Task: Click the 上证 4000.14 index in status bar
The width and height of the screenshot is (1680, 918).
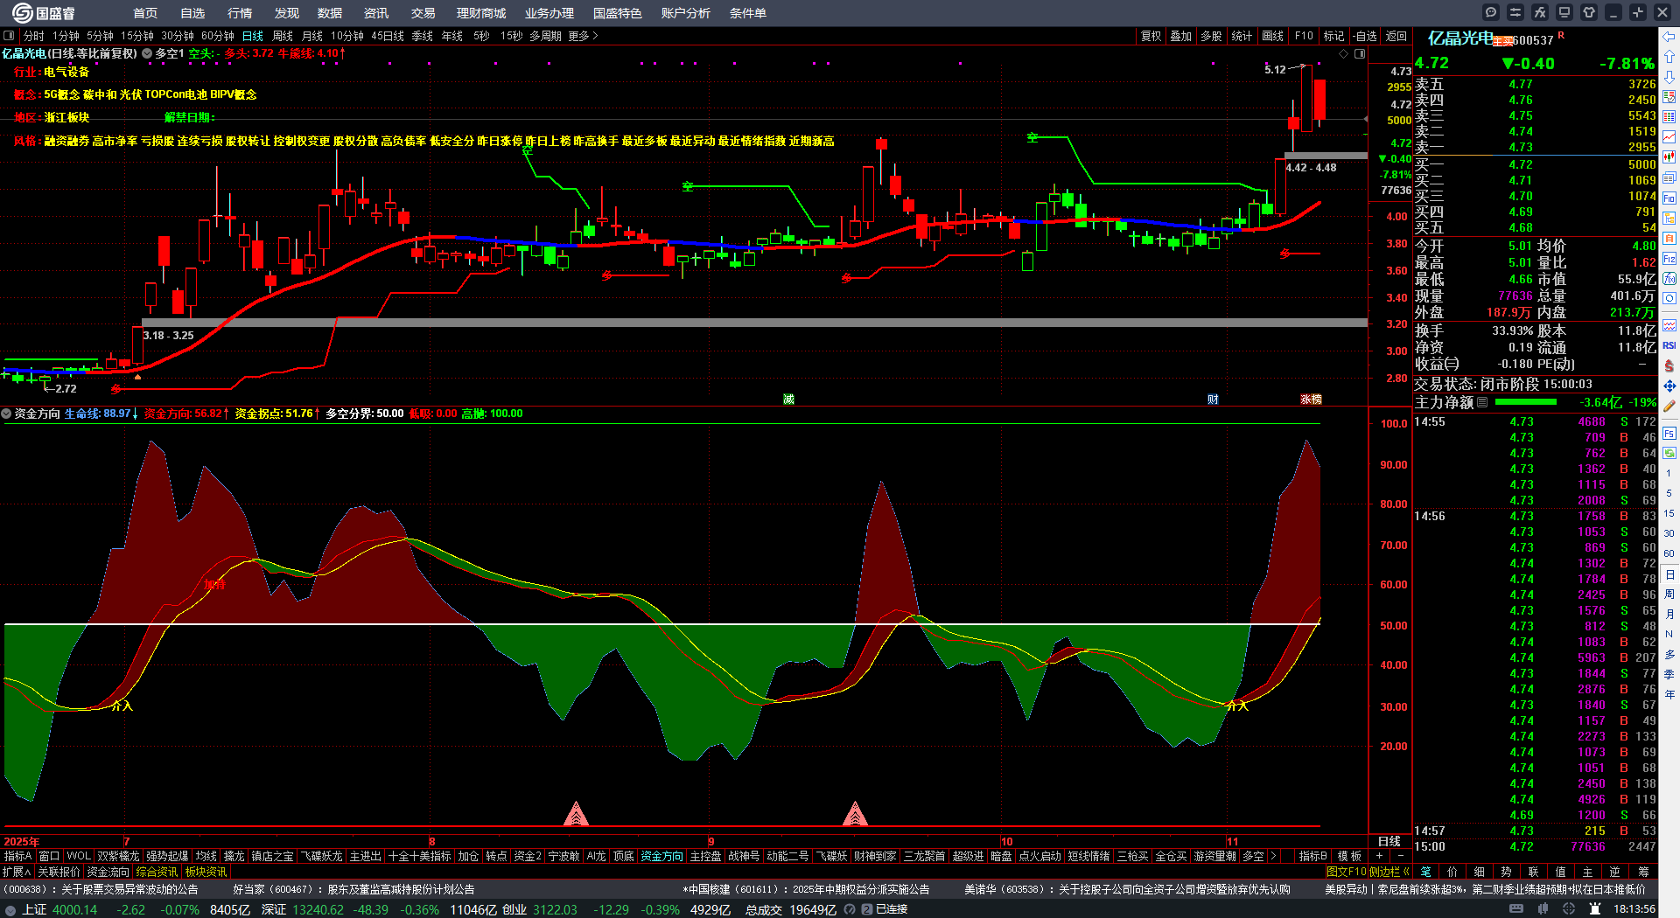Action: pyautogui.click(x=59, y=909)
